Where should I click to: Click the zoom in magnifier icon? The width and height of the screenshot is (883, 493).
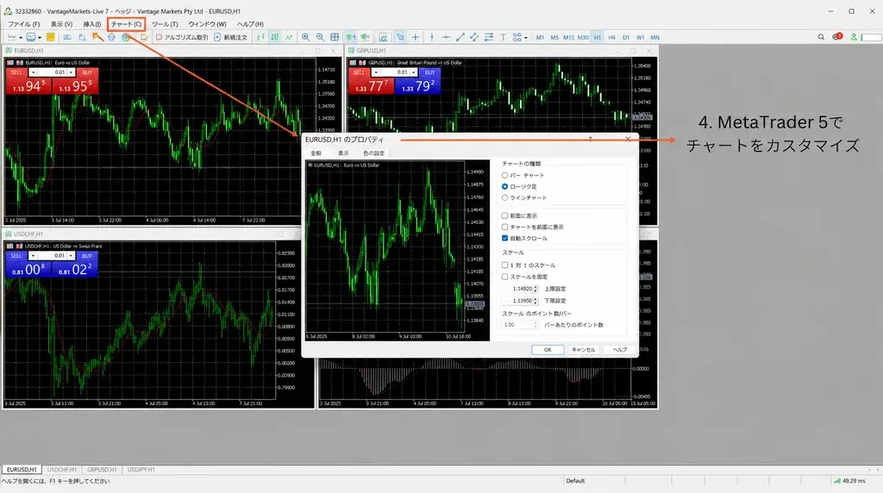[x=305, y=37]
